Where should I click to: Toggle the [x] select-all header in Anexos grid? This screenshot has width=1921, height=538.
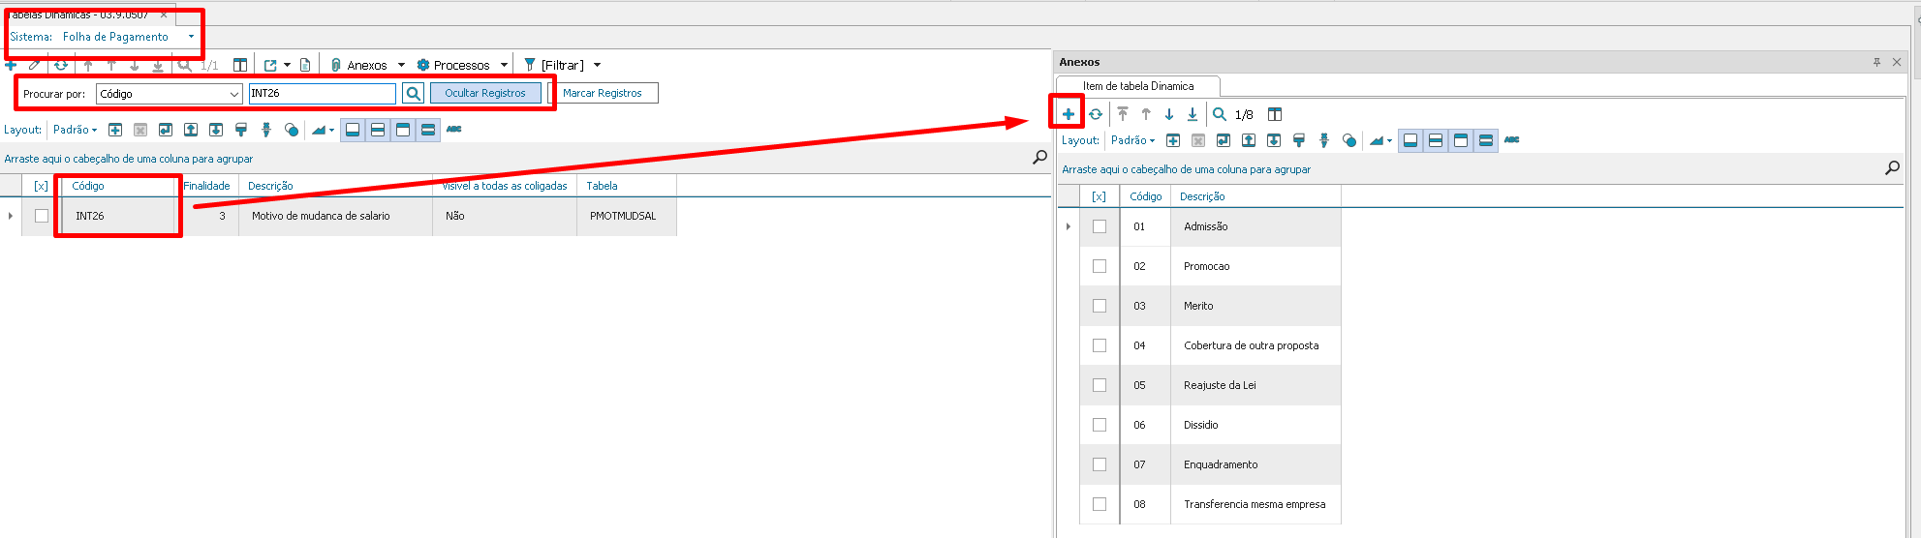(1099, 196)
